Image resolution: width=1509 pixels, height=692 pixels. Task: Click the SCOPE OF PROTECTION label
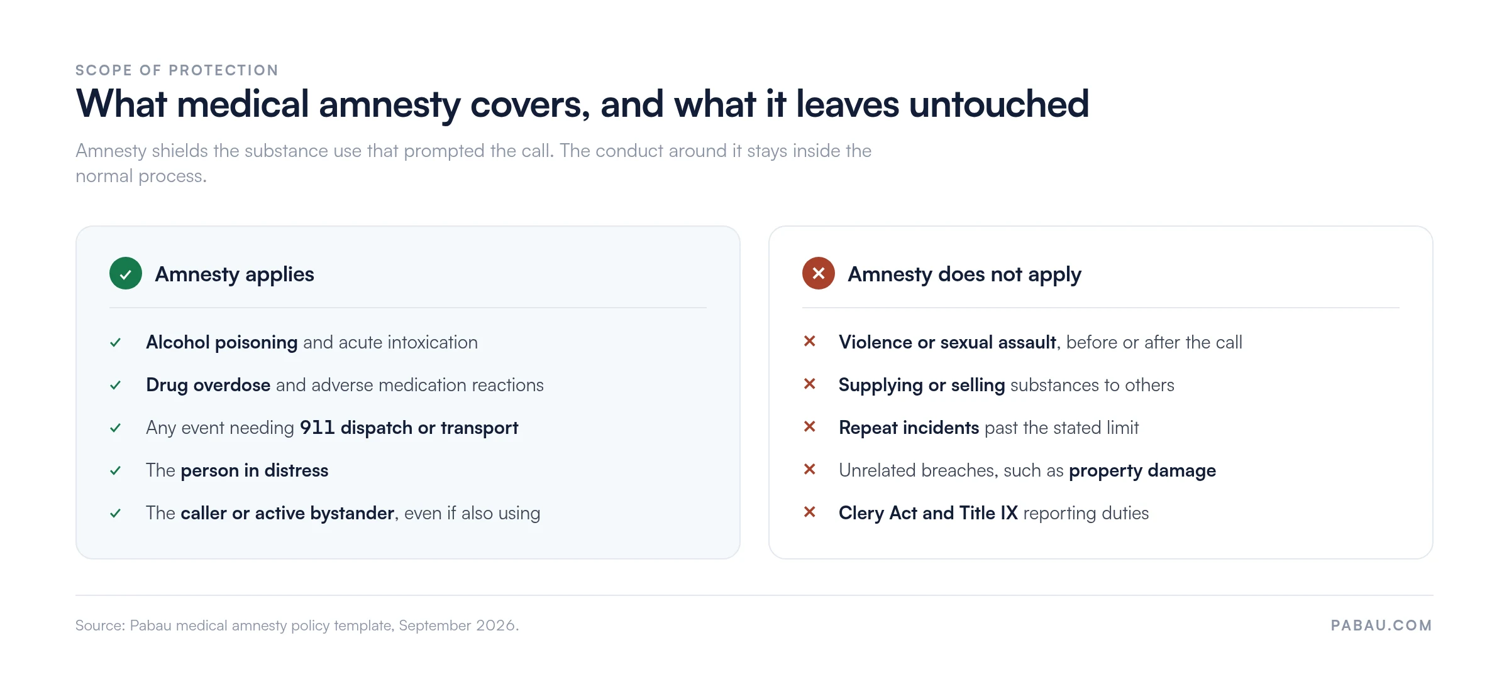coord(177,70)
